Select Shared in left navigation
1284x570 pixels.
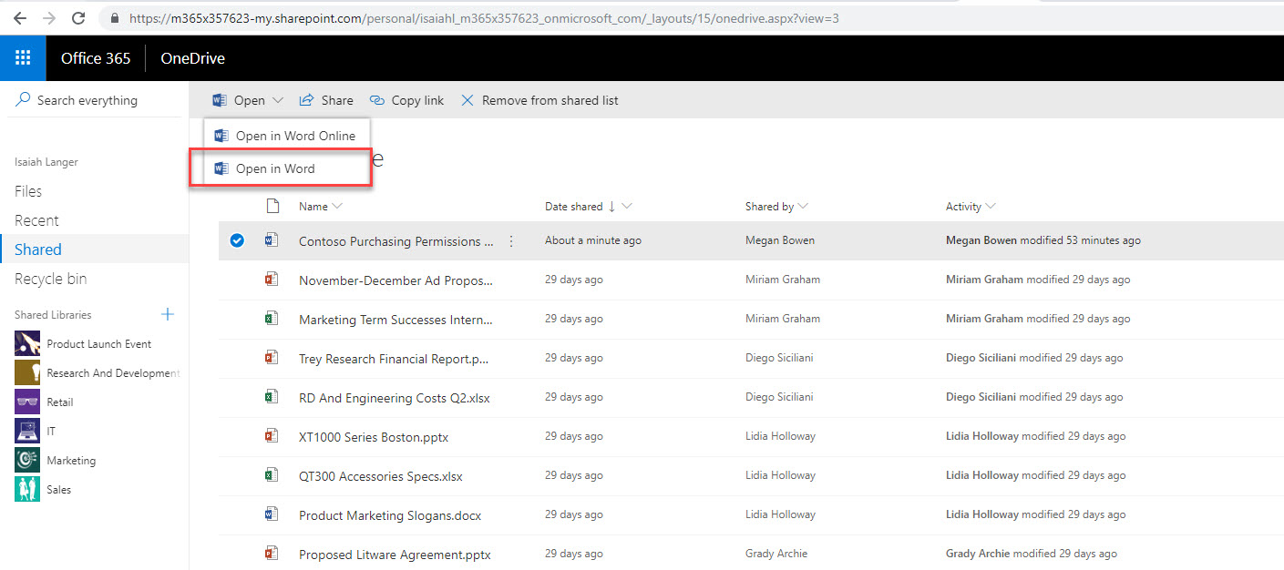38,249
